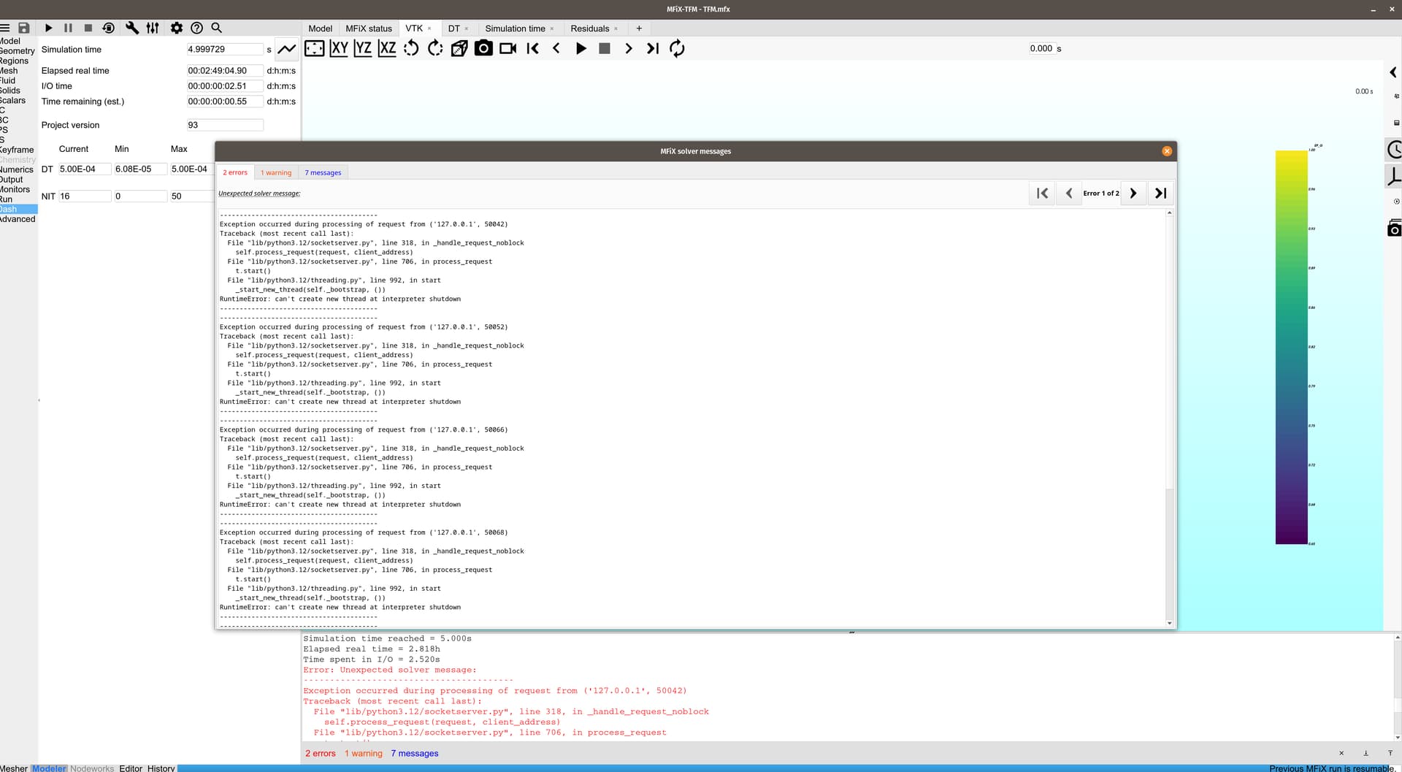Screen dimensions: 1402x772
Task: Click the save project floppy disk icon
Action: click(24, 28)
